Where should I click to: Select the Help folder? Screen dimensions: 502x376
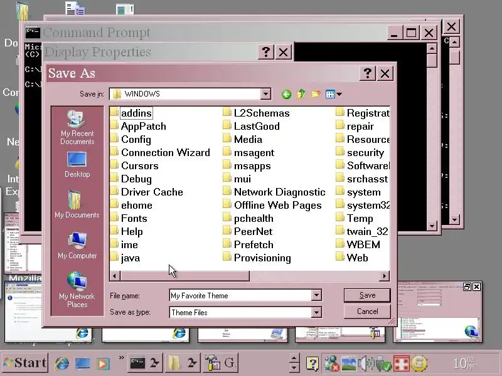pyautogui.click(x=127, y=231)
